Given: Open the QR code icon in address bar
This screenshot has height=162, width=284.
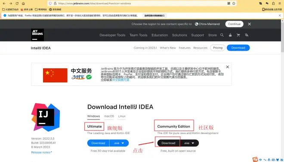Looking at the screenshot, I should 229,3.
